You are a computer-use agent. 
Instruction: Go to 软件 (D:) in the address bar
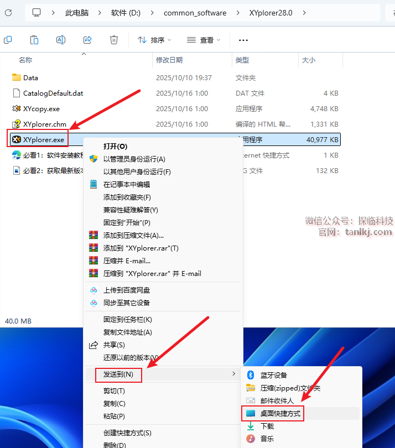coord(126,13)
